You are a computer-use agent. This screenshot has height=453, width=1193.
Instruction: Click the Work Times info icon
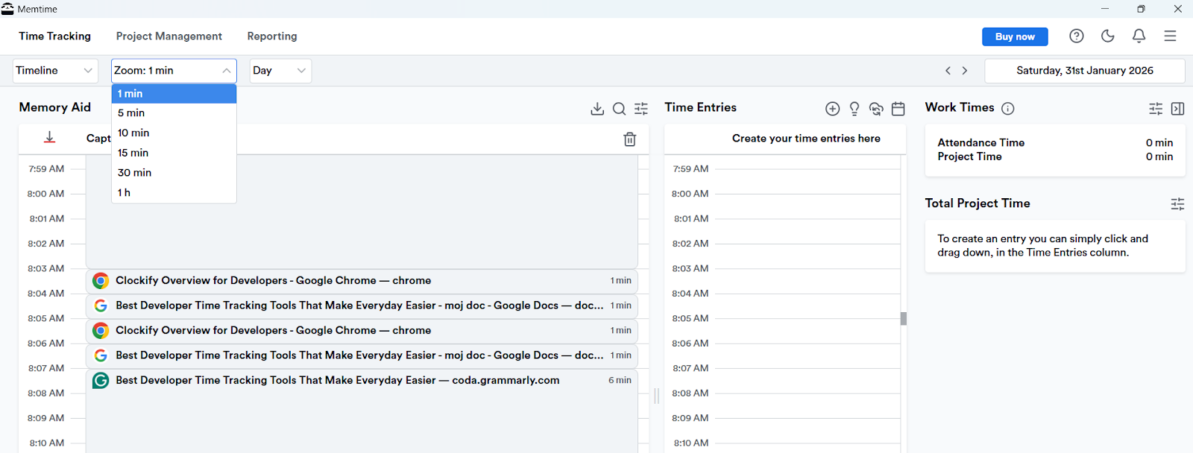click(x=1008, y=108)
